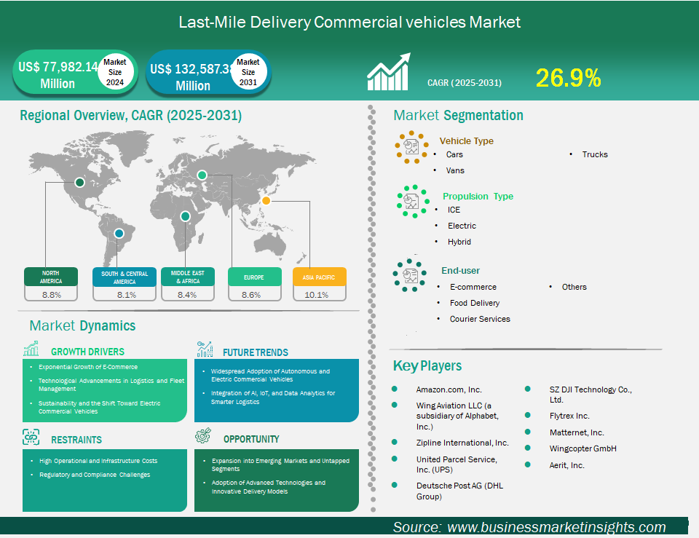The image size is (699, 538).
Task: Click the Restraints chain link icon
Action: tap(31, 438)
